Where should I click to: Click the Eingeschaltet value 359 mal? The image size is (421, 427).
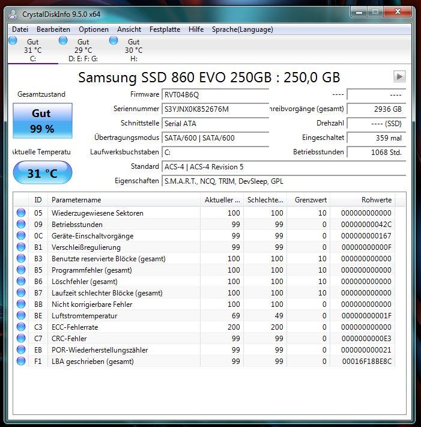pyautogui.click(x=377, y=138)
